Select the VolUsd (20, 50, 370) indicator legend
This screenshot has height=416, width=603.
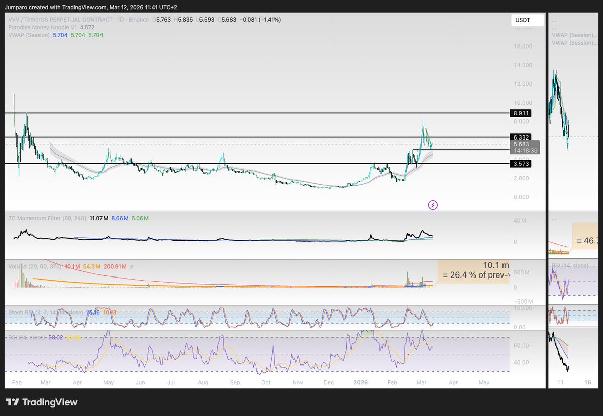(34, 266)
